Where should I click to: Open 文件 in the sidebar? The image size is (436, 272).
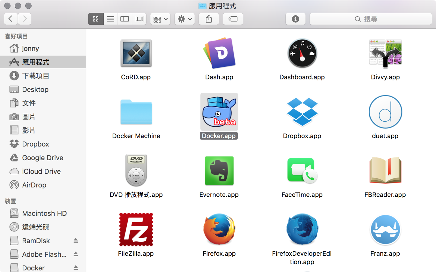pos(43,103)
